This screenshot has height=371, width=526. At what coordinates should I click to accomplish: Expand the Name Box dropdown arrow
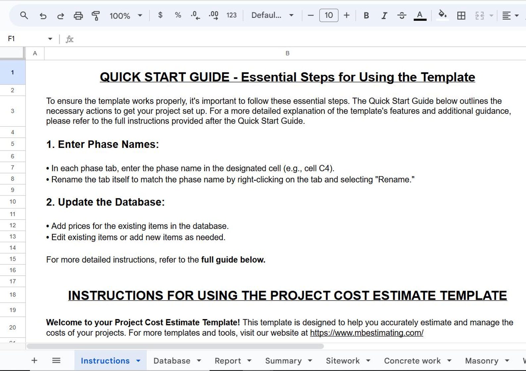(50, 39)
